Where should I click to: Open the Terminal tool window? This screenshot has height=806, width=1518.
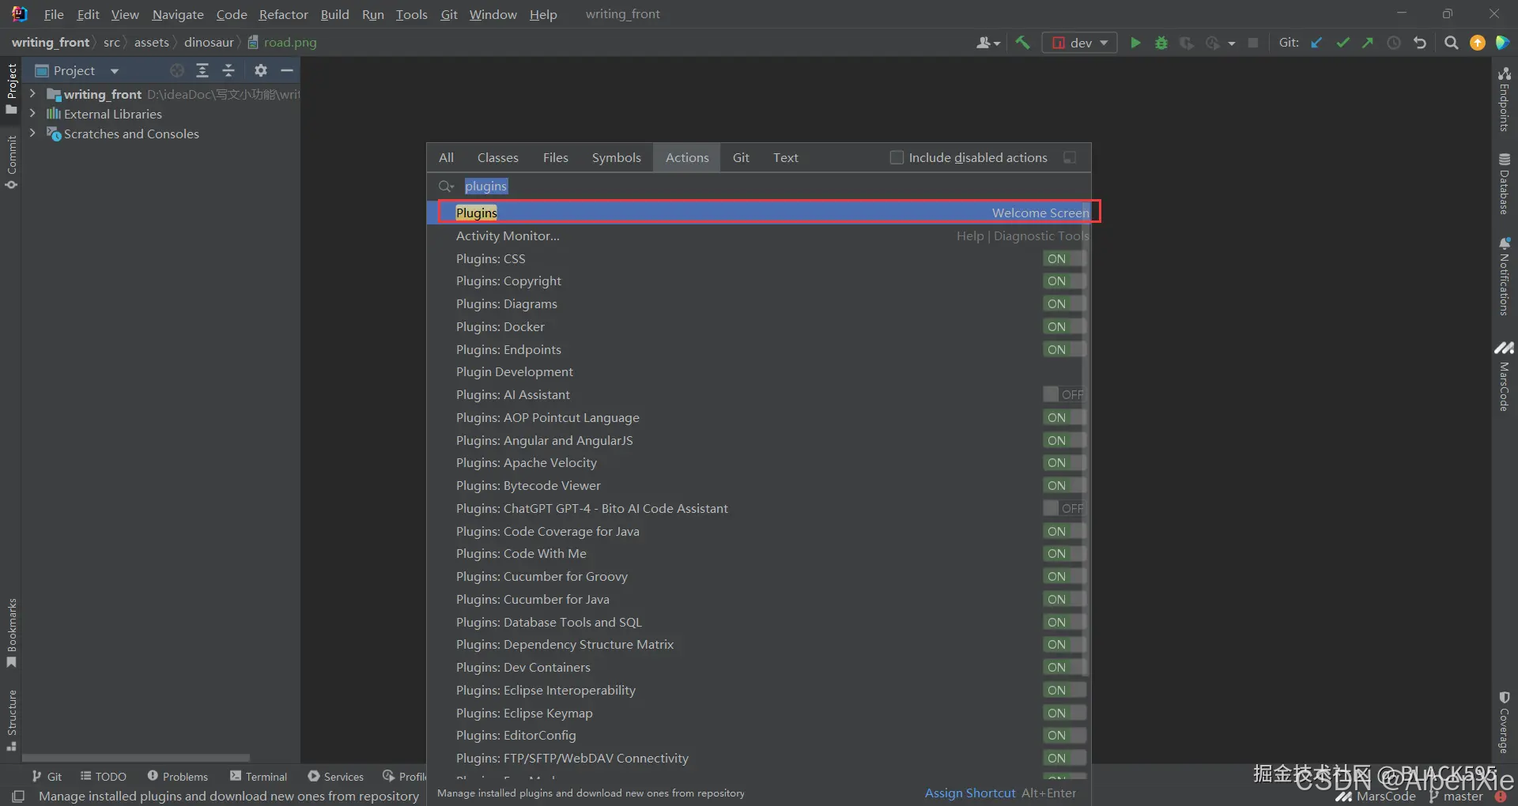(x=259, y=776)
